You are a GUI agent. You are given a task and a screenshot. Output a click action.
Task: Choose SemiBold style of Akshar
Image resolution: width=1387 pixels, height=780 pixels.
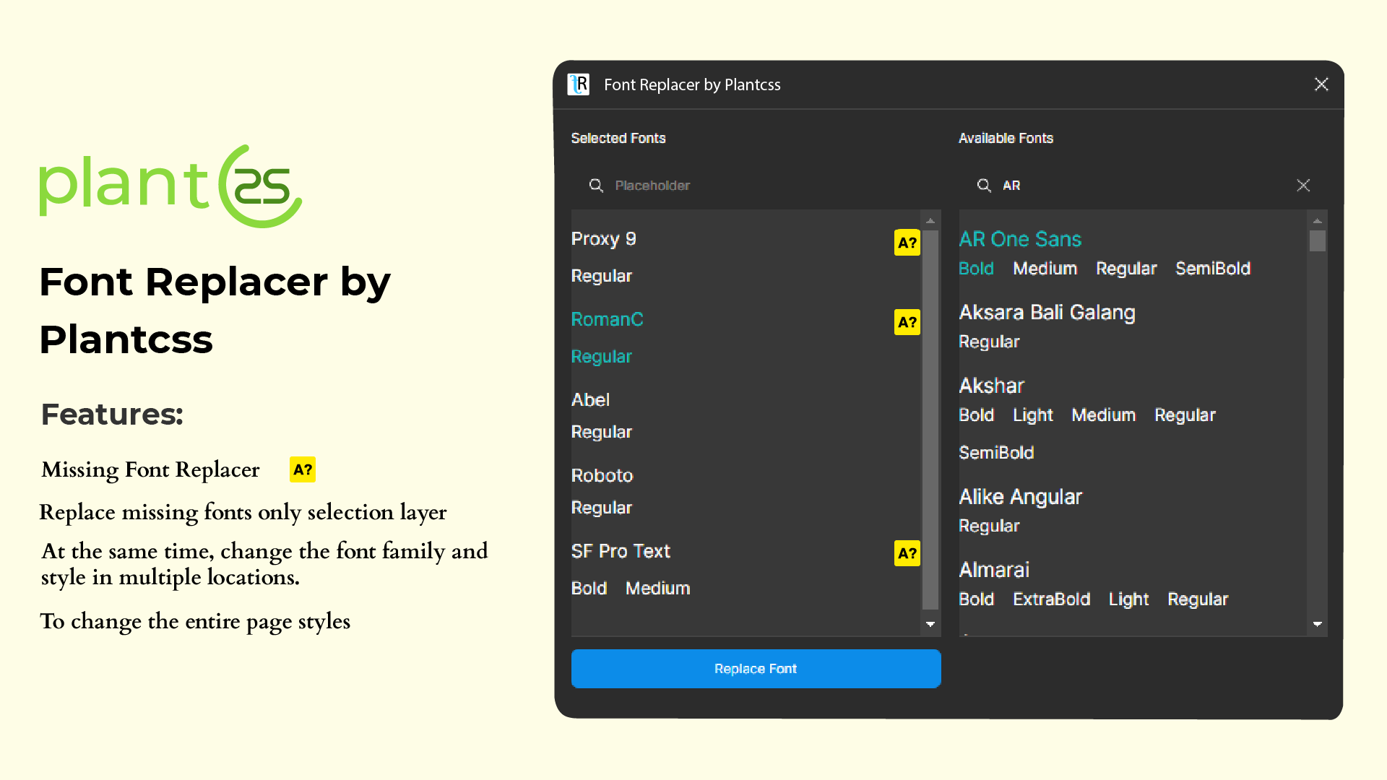(996, 453)
